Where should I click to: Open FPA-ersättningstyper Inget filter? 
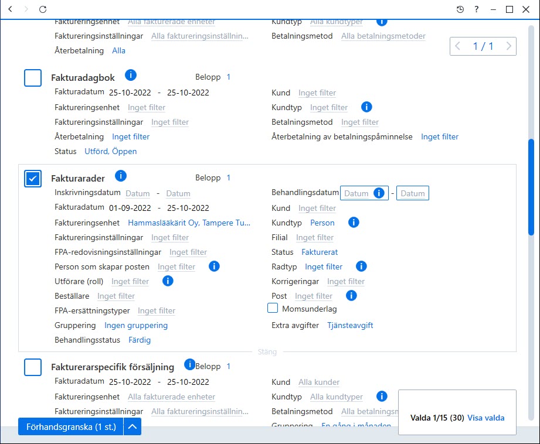(x=157, y=311)
